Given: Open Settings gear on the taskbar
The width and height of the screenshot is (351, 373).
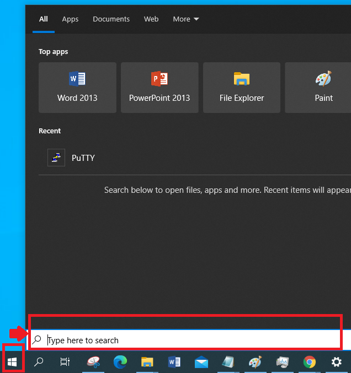Looking at the screenshot, I should 337,362.
